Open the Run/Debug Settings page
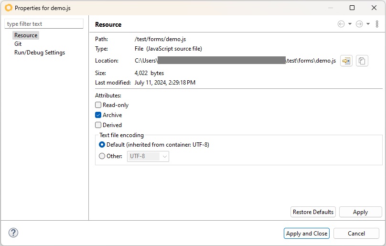386x246 pixels. point(40,53)
